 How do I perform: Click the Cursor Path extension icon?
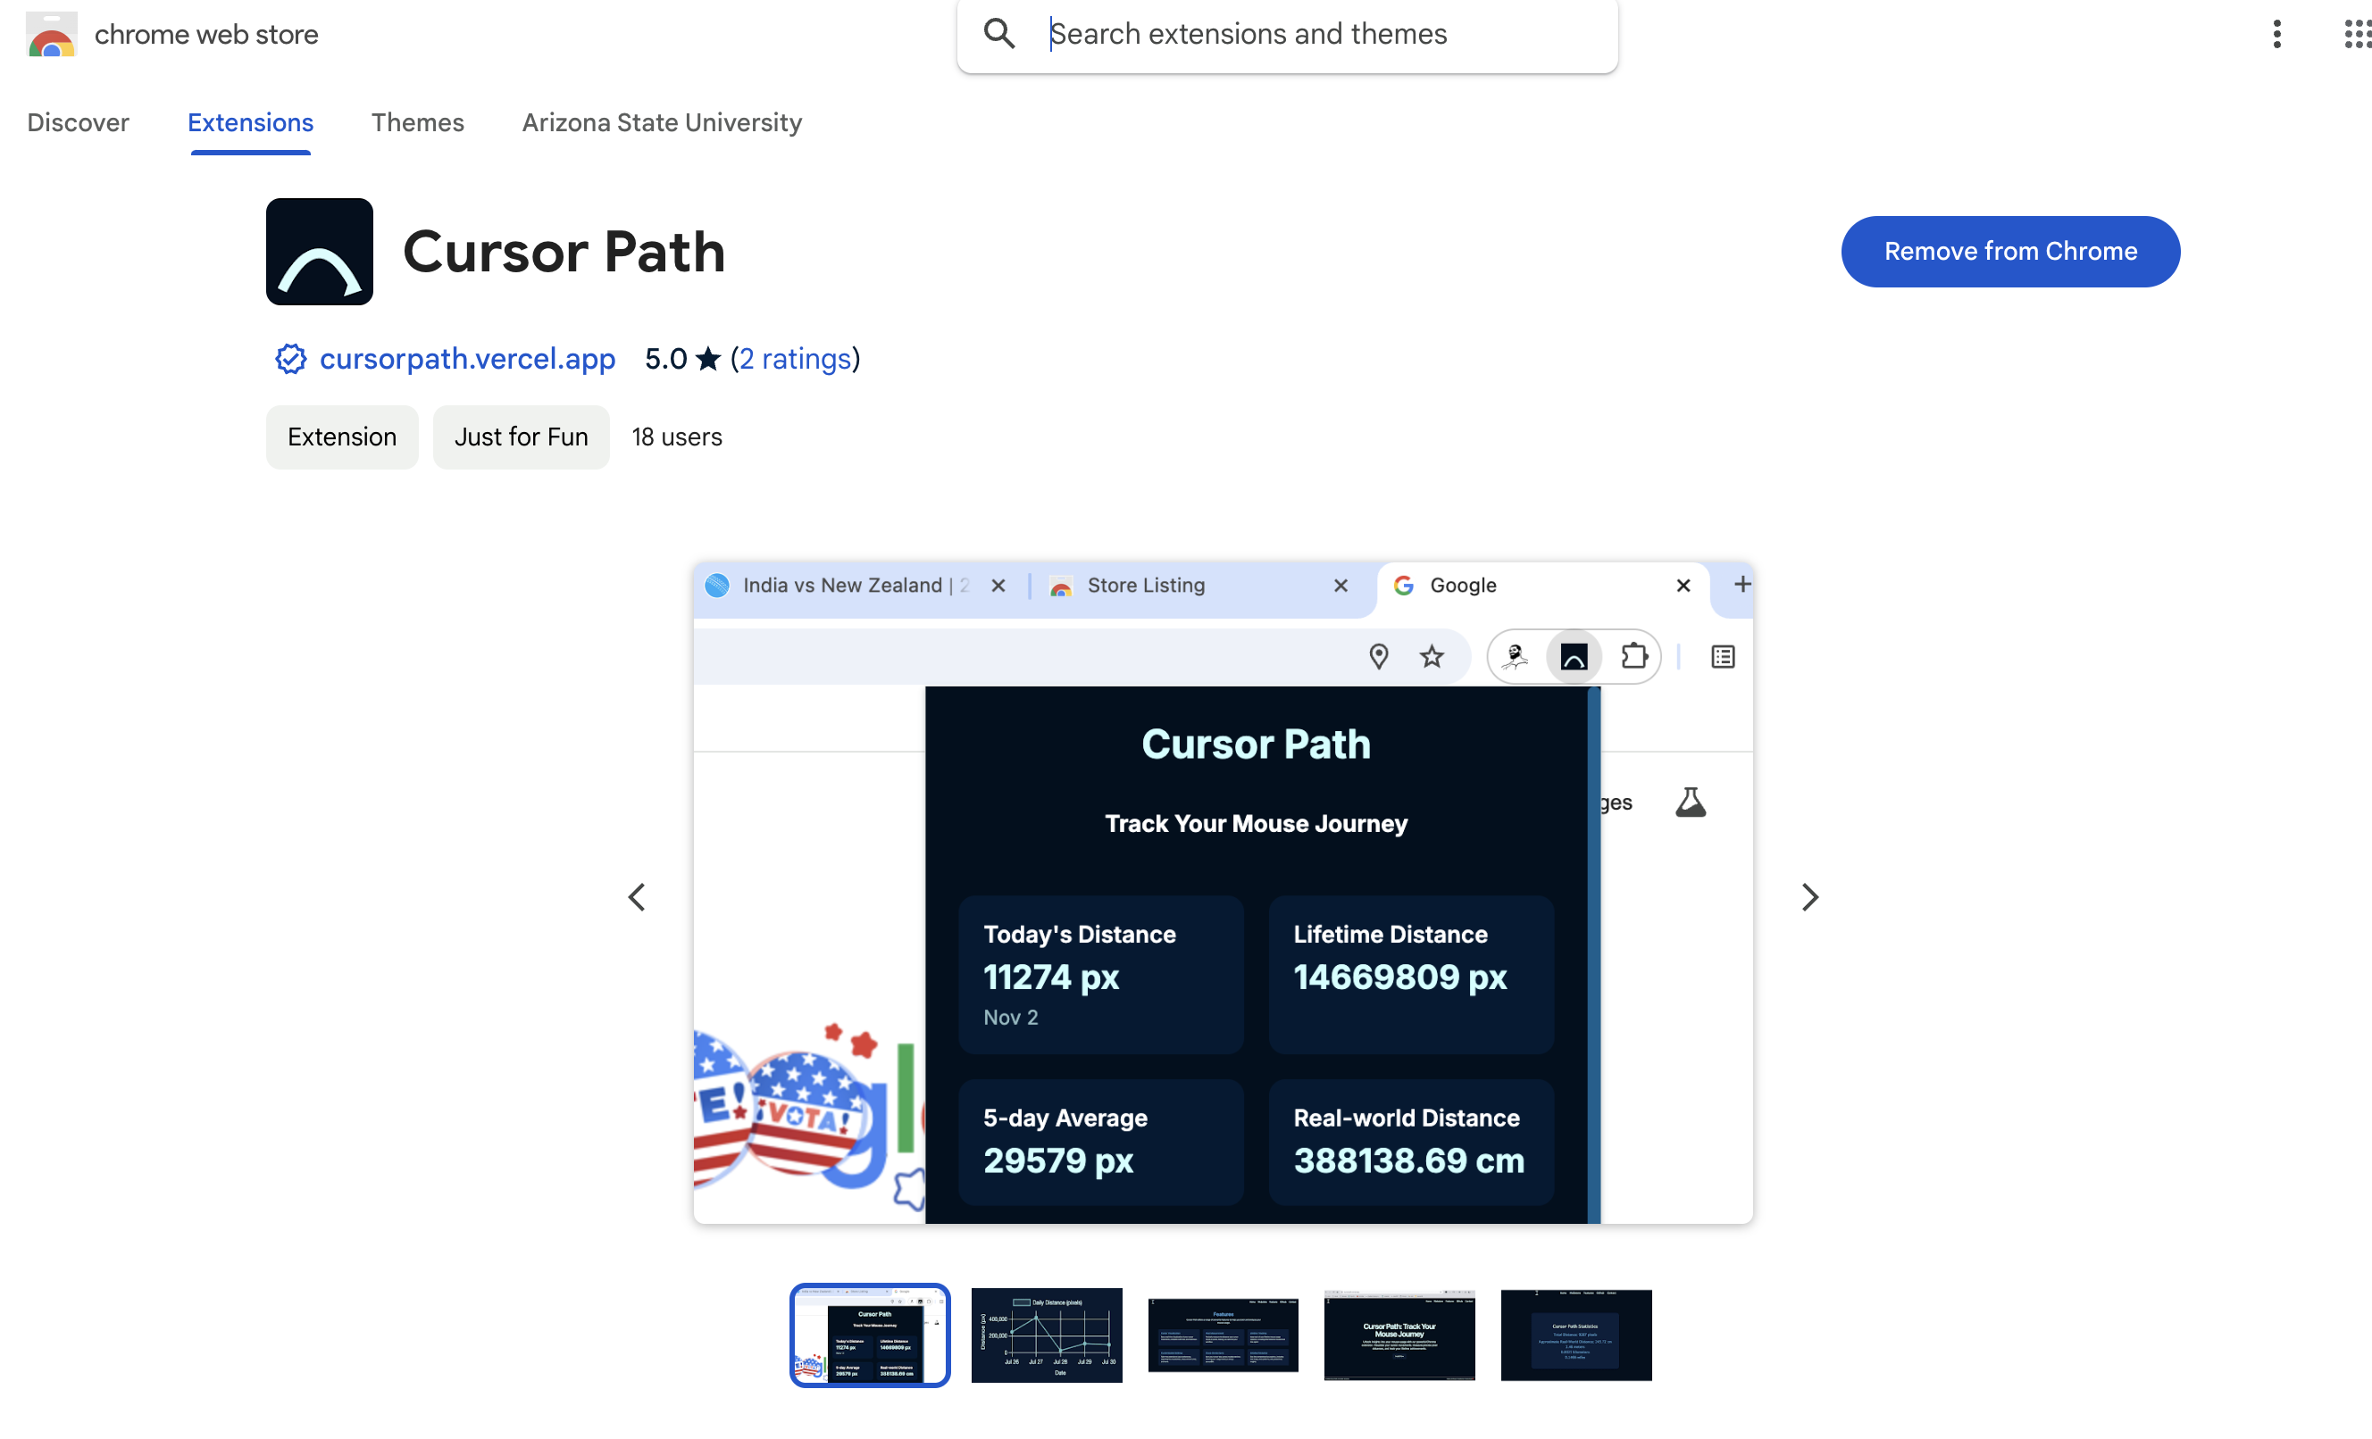(x=320, y=253)
